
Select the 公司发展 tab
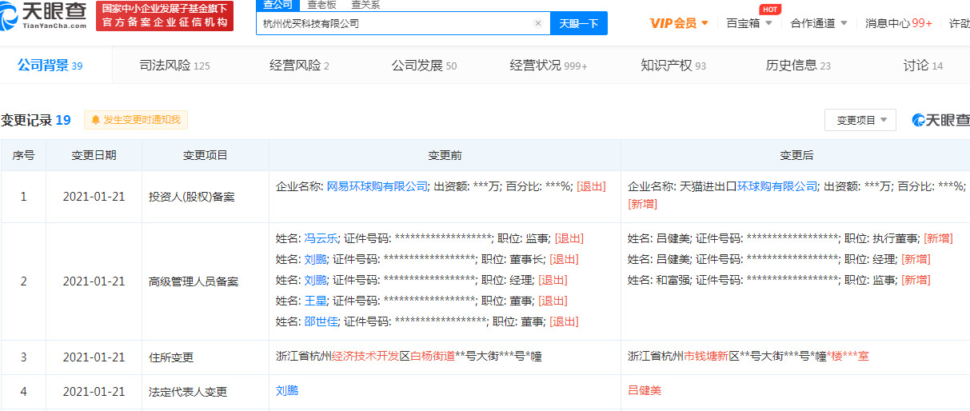[x=424, y=66]
